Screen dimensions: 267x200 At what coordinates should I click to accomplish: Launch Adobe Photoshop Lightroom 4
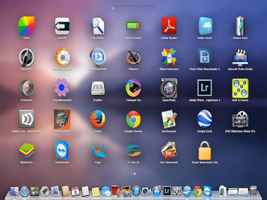point(204,88)
